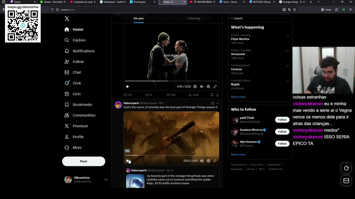
Task: Play the 0:21 Saberspark video
Action: (x=128, y=161)
